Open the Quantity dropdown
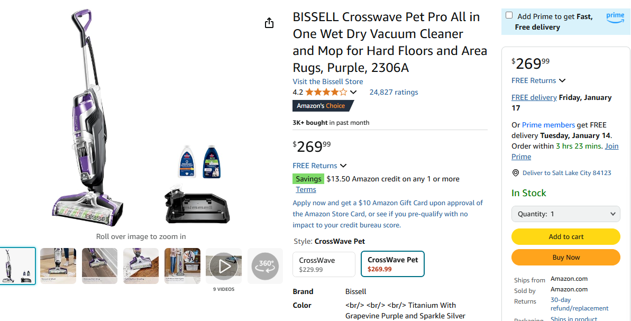Image resolution: width=631 pixels, height=321 pixels. (565, 214)
